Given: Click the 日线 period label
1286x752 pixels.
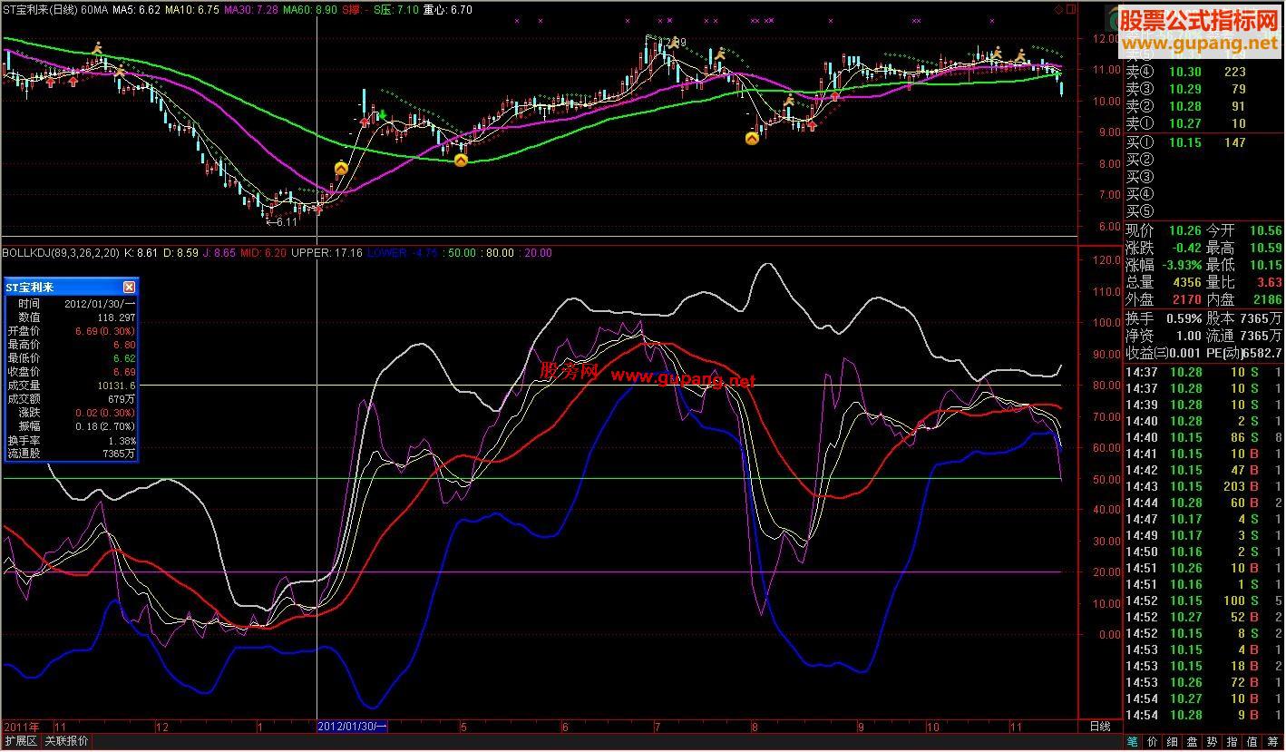Looking at the screenshot, I should 1099,727.
